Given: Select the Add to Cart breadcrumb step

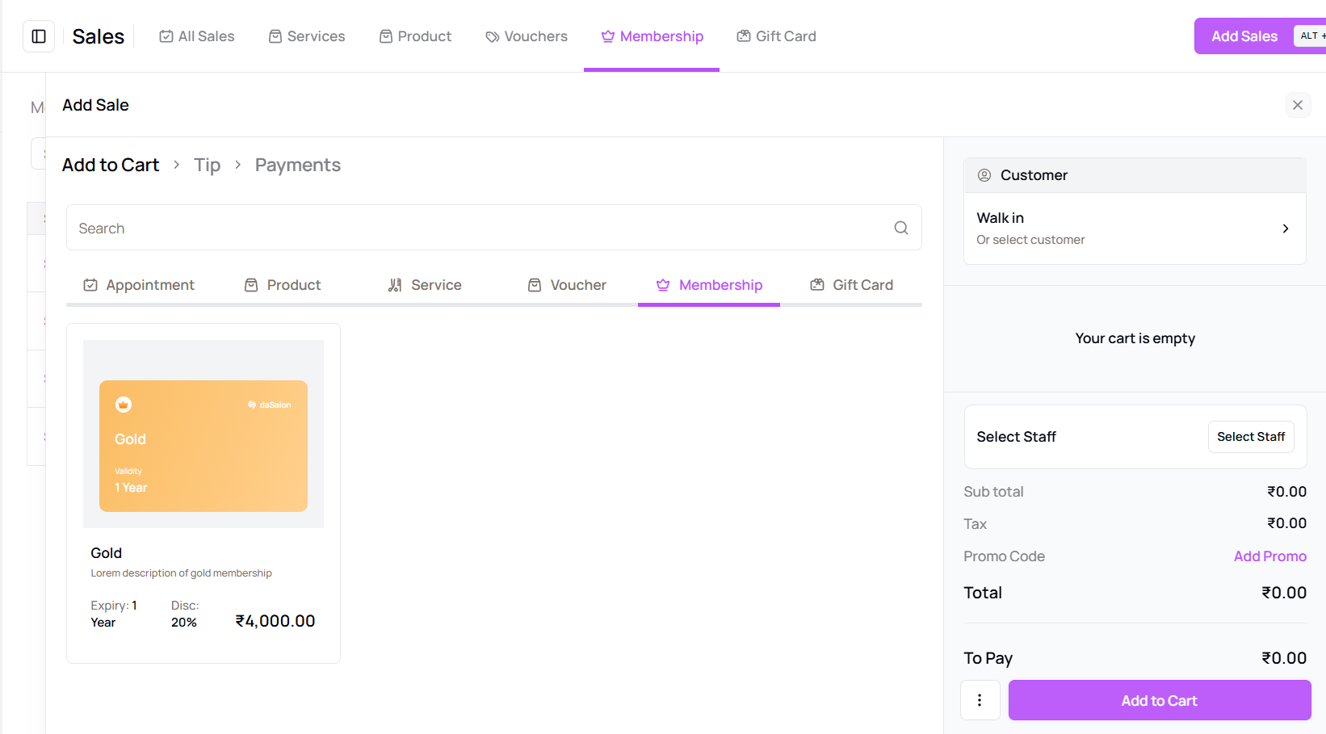Looking at the screenshot, I should (111, 165).
